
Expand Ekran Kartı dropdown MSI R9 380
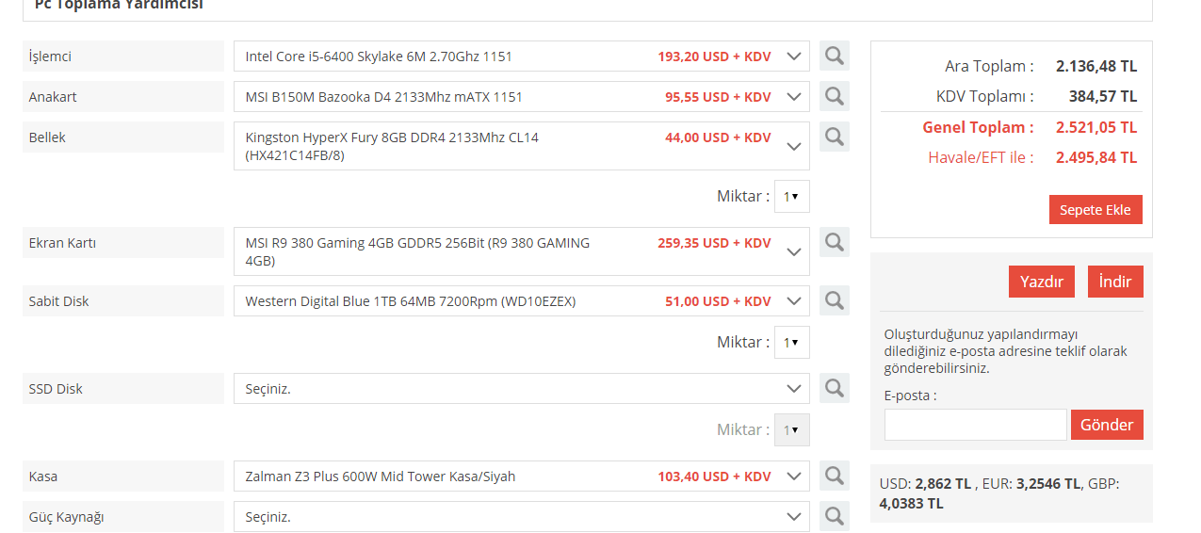pyautogui.click(x=521, y=251)
